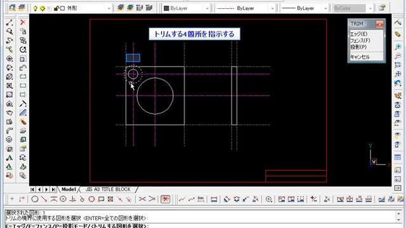Click the table icon on right toolbar

(x=398, y=157)
